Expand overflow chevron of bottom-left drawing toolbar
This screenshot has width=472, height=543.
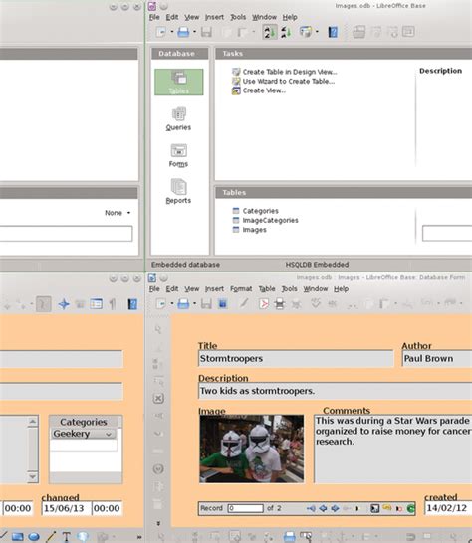139,537
